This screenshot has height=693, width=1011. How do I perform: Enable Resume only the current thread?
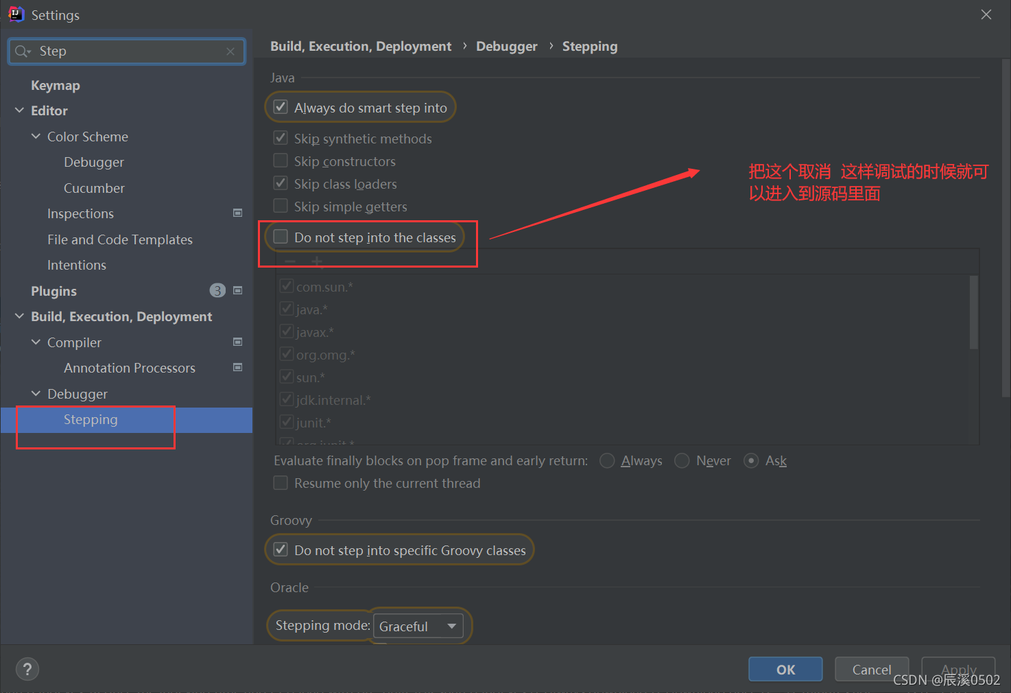coord(281,483)
